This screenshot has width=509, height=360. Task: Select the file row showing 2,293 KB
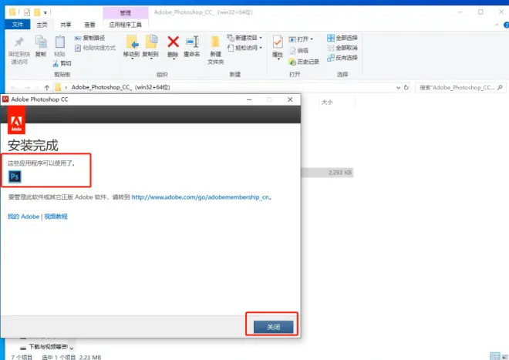pos(327,173)
